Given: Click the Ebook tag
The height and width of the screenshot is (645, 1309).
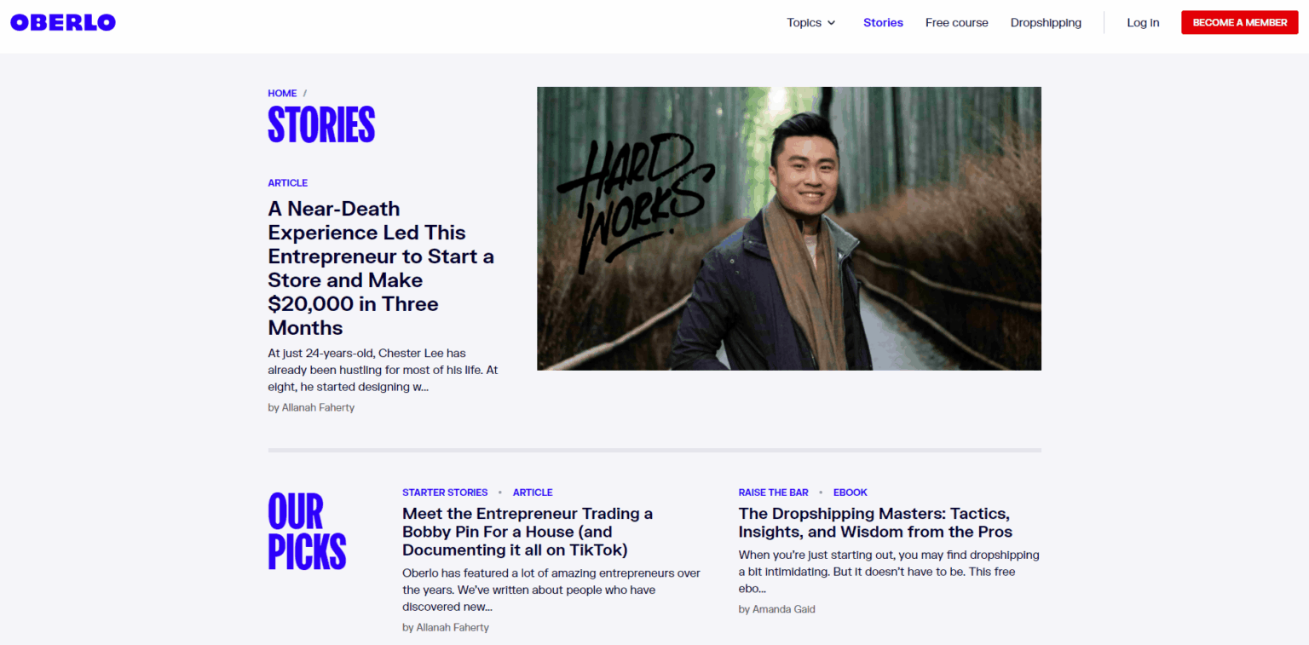Looking at the screenshot, I should pos(851,492).
